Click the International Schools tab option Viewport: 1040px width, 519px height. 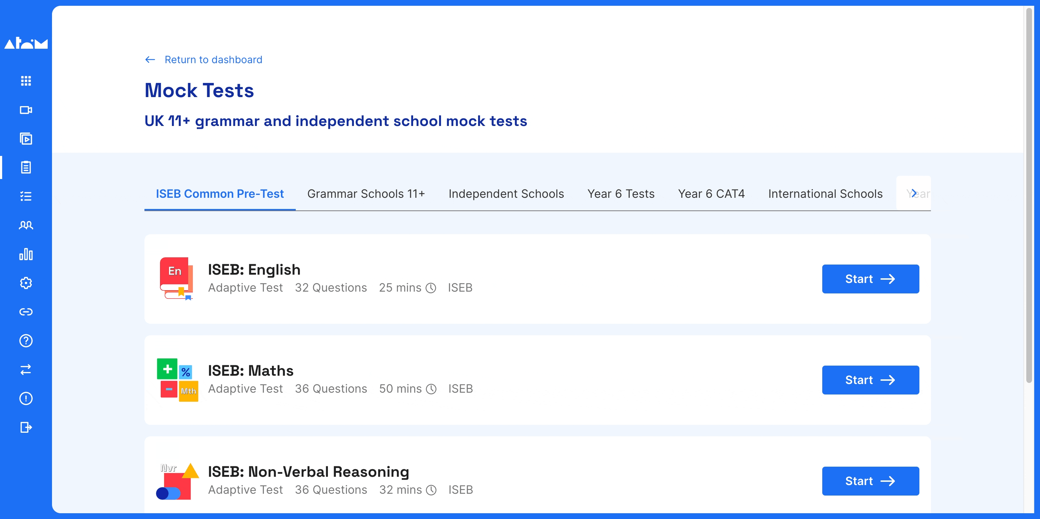pos(825,194)
